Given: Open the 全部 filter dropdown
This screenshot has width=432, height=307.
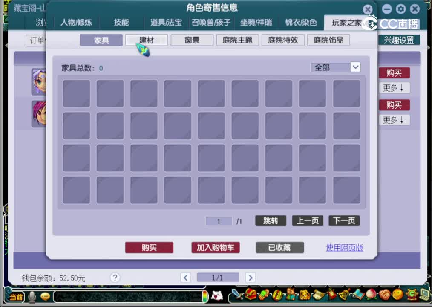Looking at the screenshot, I should [x=356, y=67].
